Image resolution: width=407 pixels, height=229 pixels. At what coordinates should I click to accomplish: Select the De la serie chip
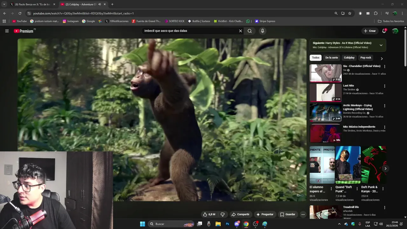(332, 58)
